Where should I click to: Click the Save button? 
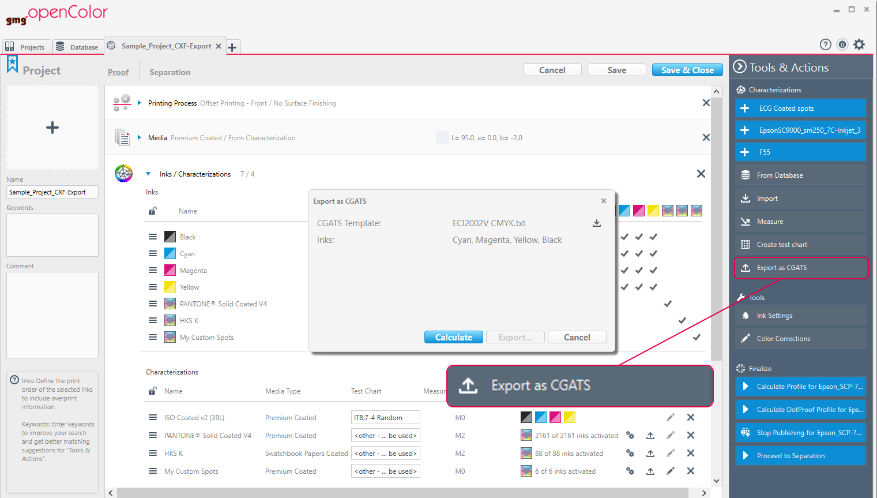[616, 70]
